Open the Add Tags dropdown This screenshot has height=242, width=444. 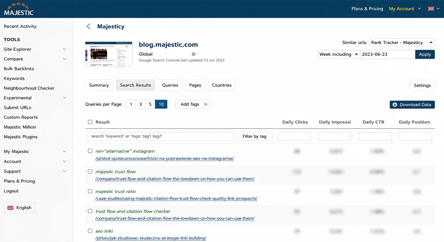[193, 104]
